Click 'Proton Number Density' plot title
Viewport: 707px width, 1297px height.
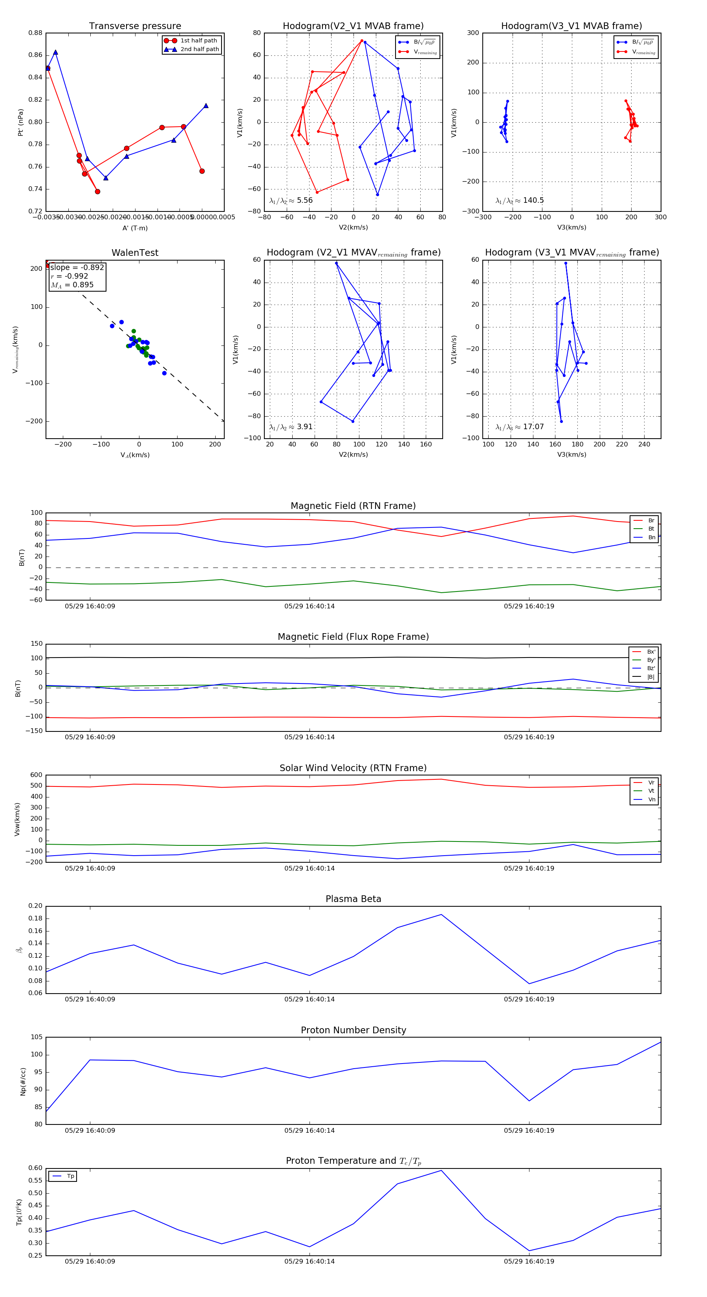353,1030
